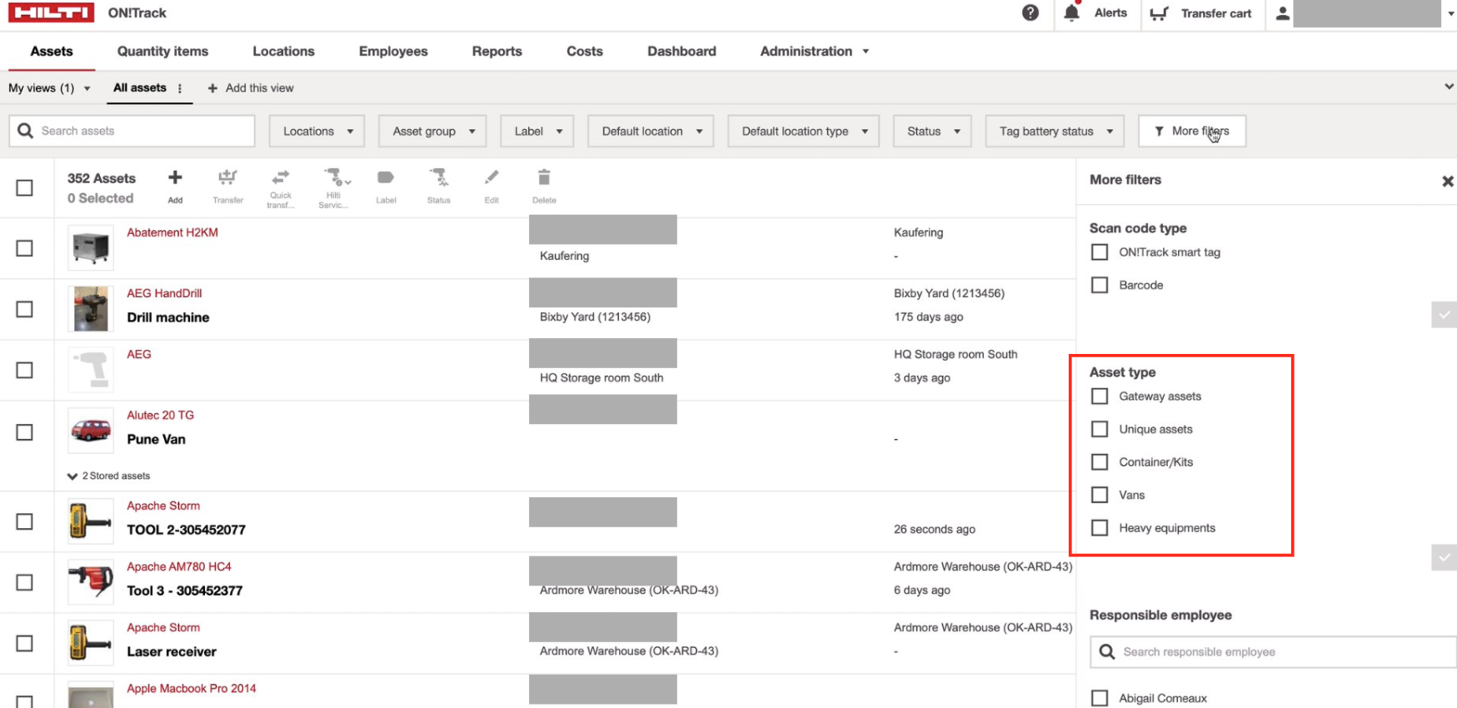1457x708 pixels.
Task: Open the user profile icon
Action: (x=1283, y=13)
